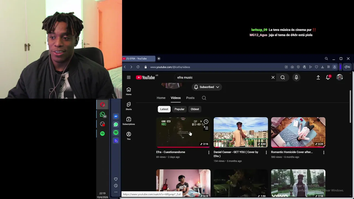
Task: Add Cuestionandome to Watch later
Action: coord(206,122)
